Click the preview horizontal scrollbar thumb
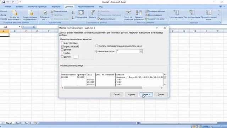This screenshot has width=227, height=128. [103, 88]
